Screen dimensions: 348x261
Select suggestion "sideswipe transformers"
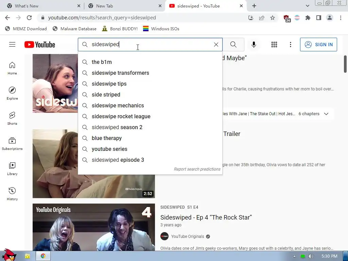click(x=150, y=73)
